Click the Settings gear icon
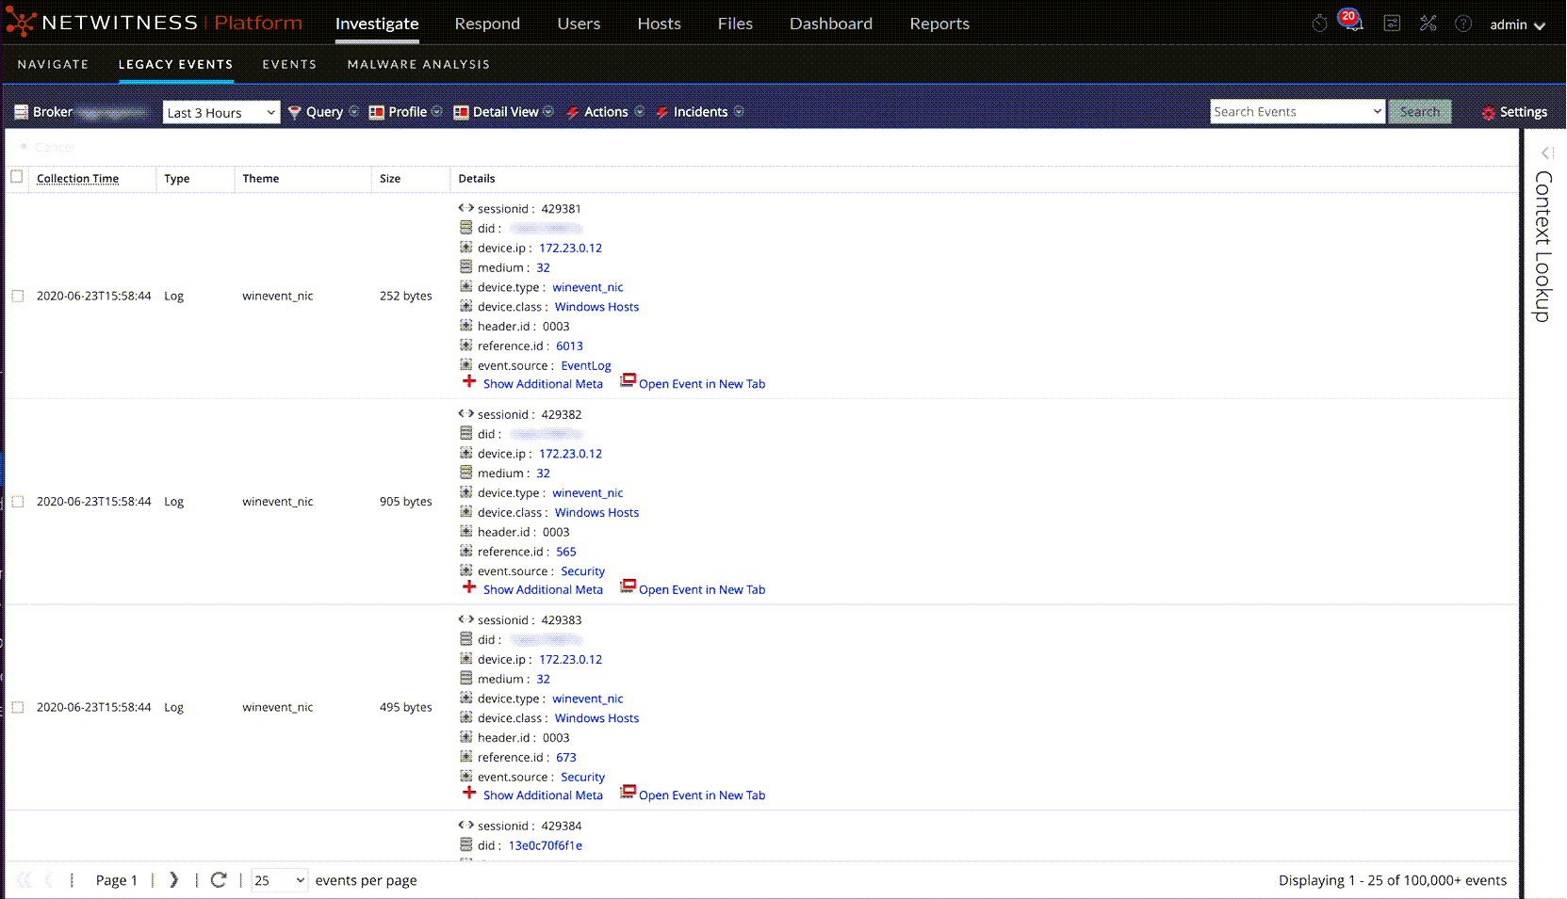The height and width of the screenshot is (899, 1567). 1489,113
